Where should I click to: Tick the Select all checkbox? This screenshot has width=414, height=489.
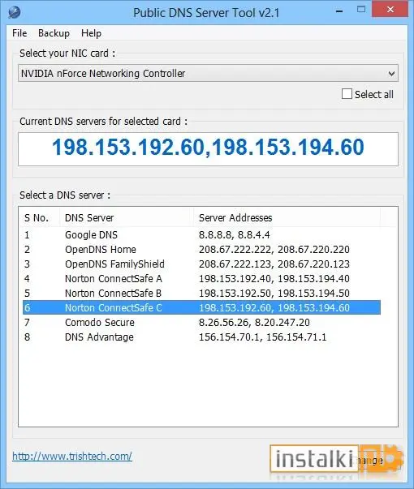pyautogui.click(x=347, y=94)
